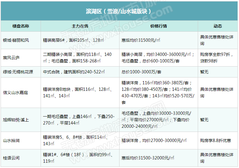Select the 购房享8.8折优惠 cell
Screen dimensions: 239x168
[215, 140]
